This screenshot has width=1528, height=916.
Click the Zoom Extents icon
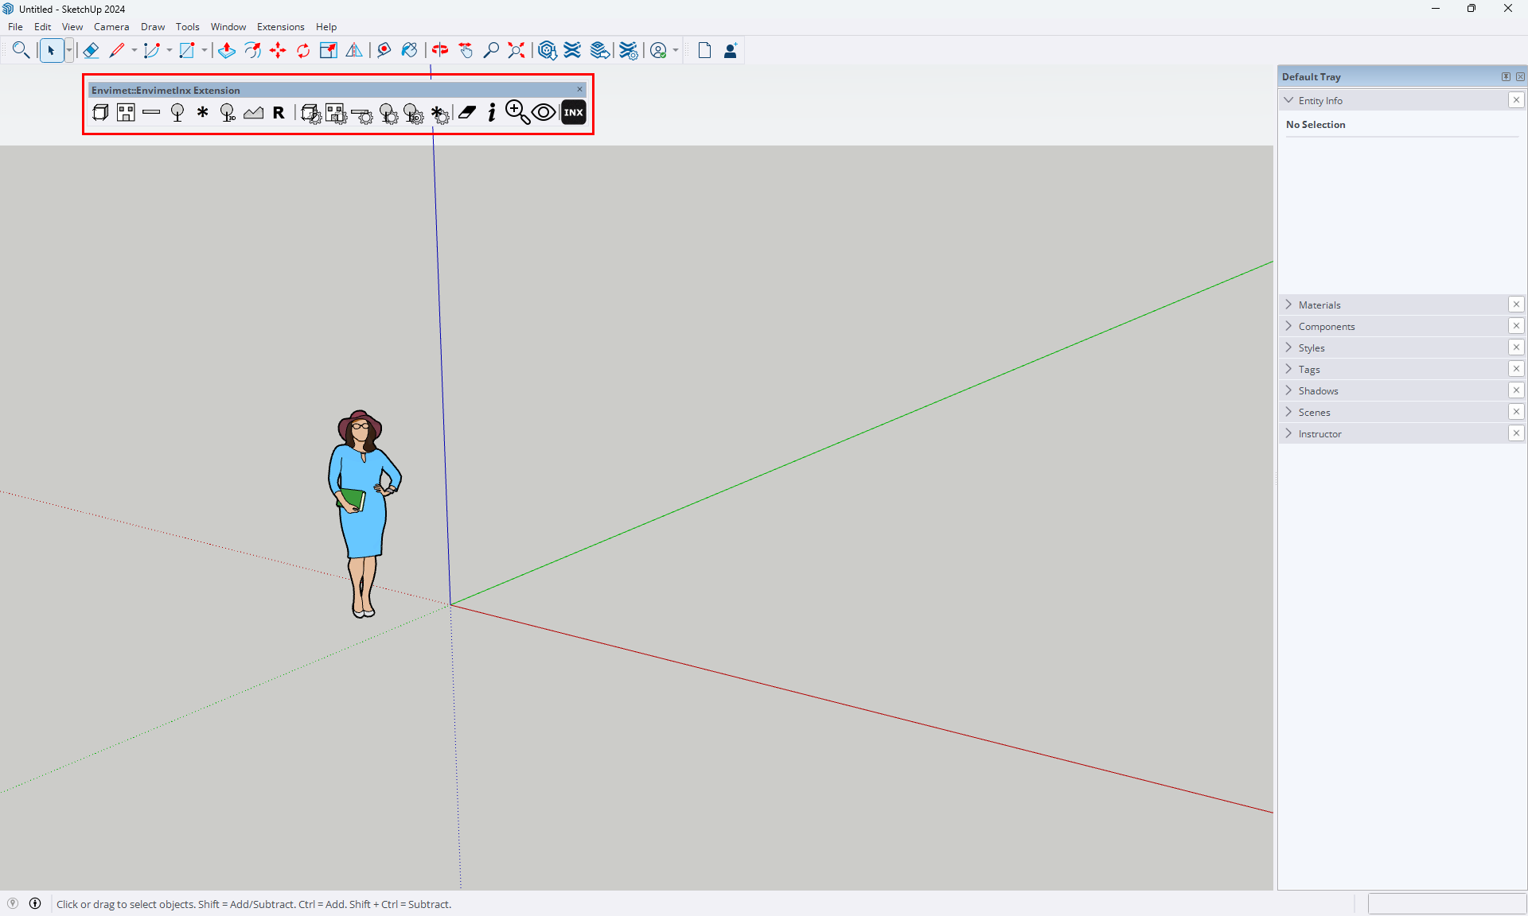[516, 51]
